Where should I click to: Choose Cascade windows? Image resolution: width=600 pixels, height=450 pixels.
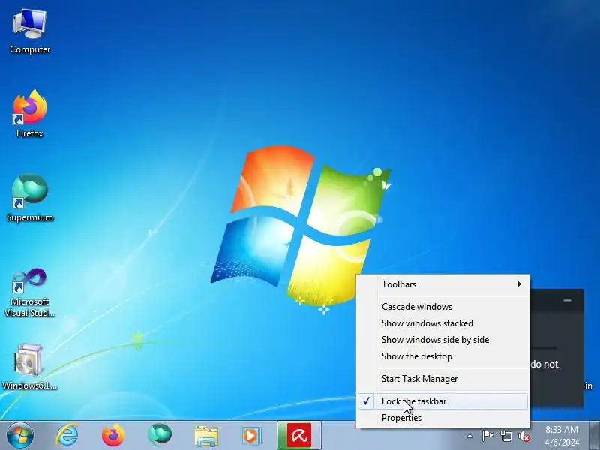point(444,307)
